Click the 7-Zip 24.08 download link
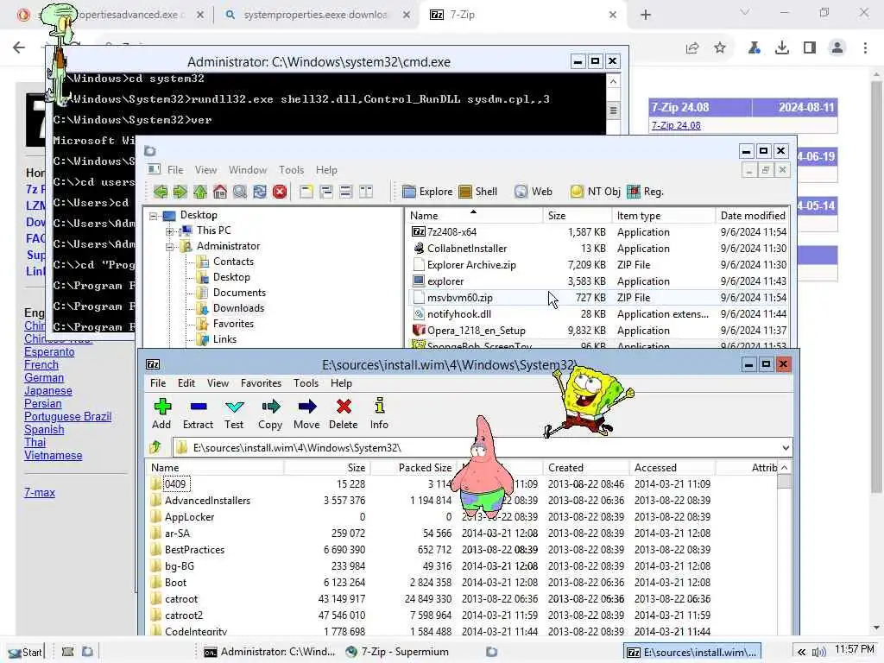 click(x=676, y=125)
